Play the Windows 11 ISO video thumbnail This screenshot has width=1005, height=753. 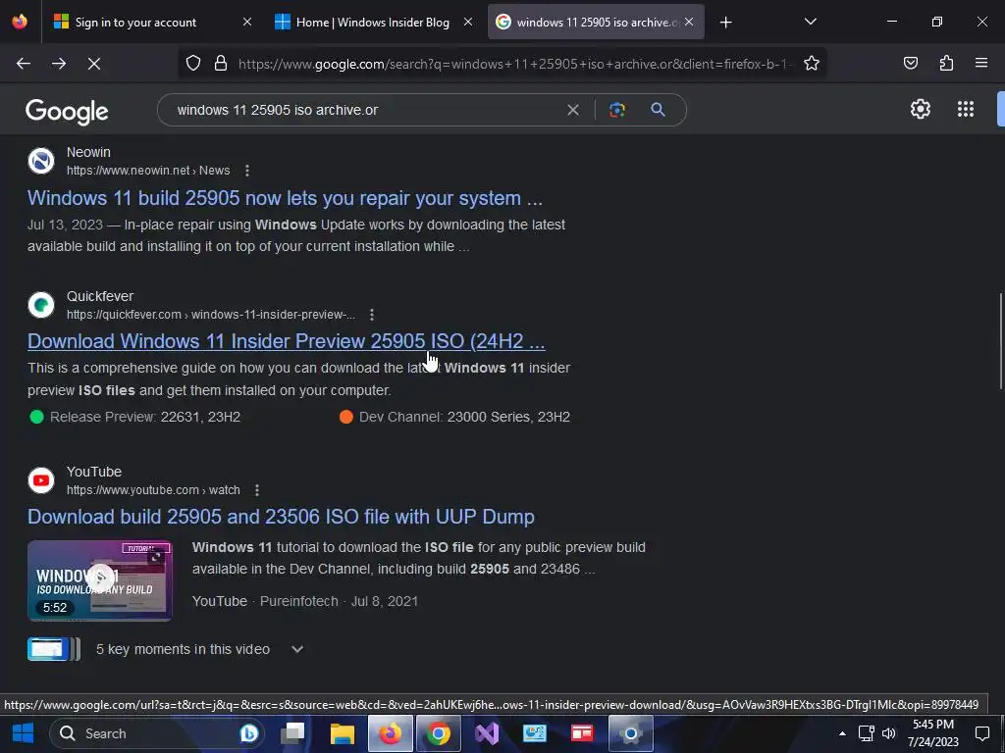(99, 580)
